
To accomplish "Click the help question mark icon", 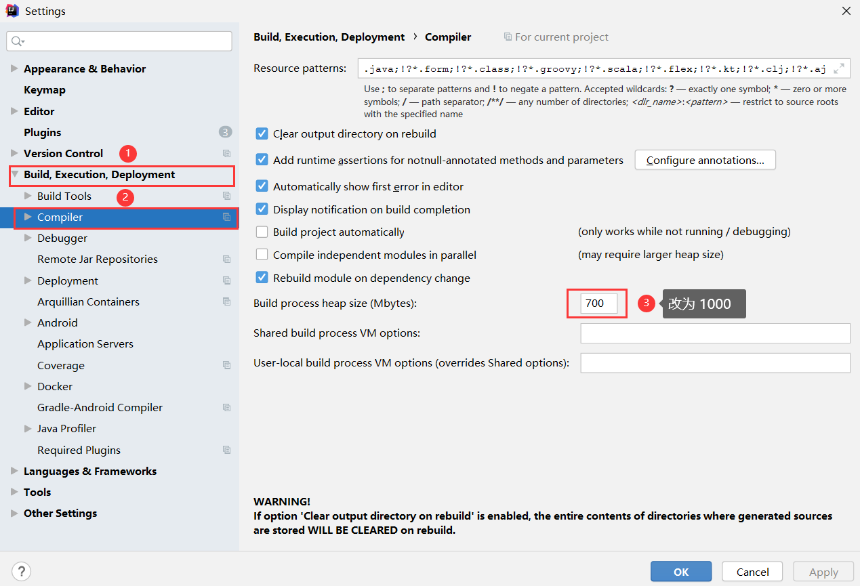I will point(22,571).
